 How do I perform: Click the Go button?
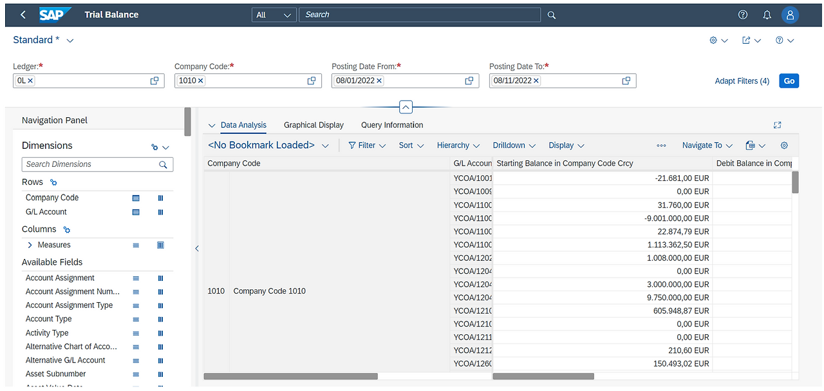(789, 81)
